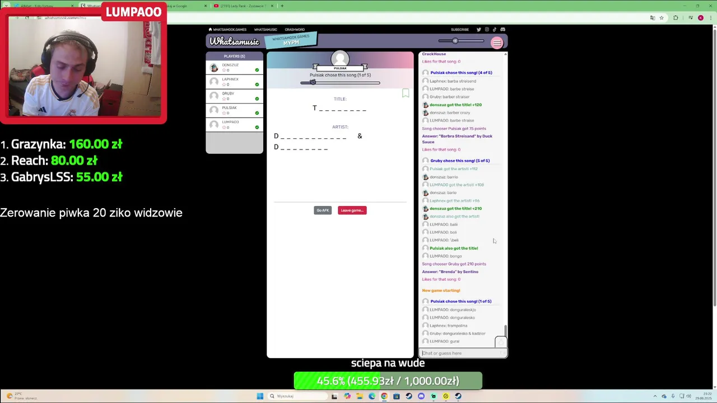Click the bookmark star in address bar
717x403 pixels.
tap(662, 18)
